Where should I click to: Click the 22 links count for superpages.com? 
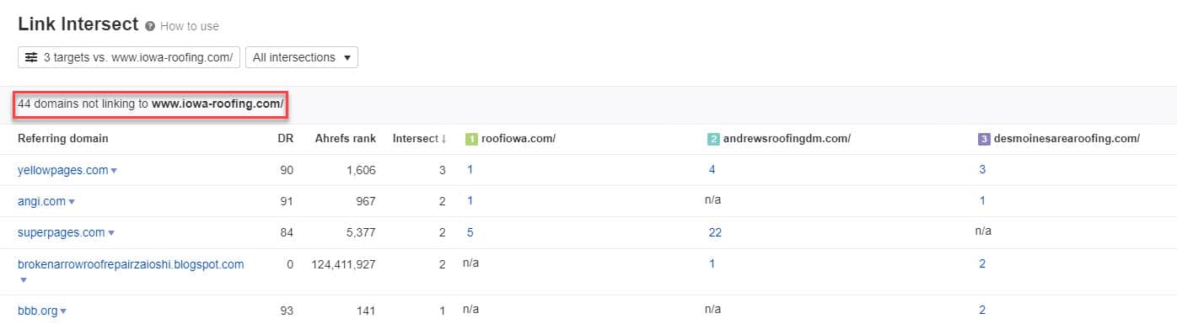click(x=715, y=233)
